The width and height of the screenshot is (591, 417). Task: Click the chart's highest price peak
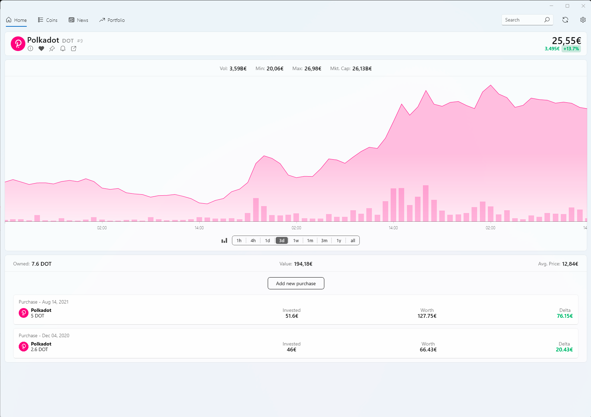pos(491,85)
